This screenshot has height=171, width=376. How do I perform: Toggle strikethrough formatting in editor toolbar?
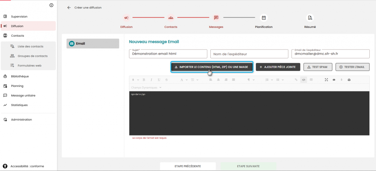(166, 80)
